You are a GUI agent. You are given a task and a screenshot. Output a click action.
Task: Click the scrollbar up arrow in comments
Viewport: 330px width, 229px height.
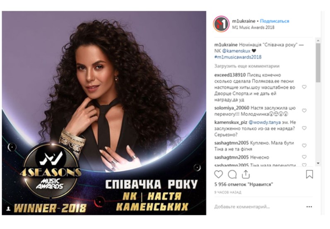[x=318, y=41]
